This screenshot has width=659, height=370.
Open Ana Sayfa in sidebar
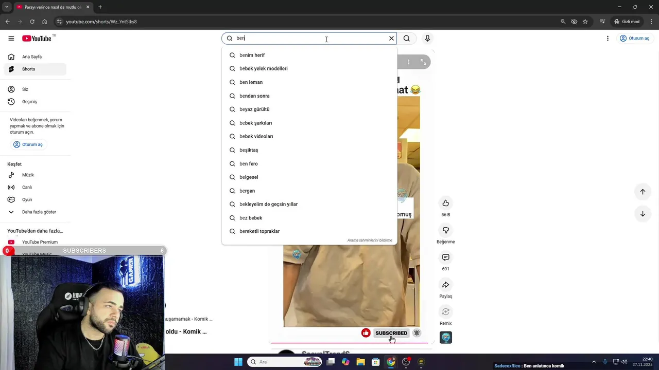point(35,57)
